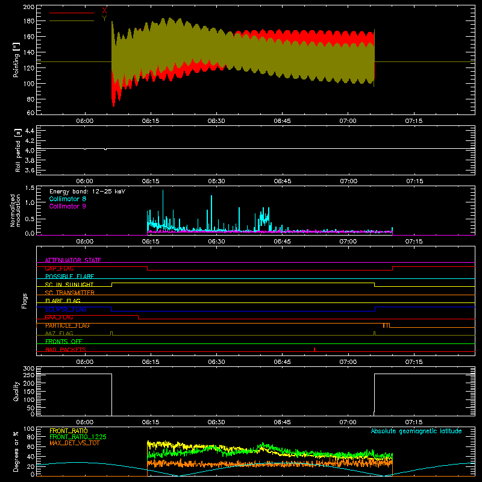Click the POSSIBLE_FLARE flag label
This screenshot has width=482, height=482.
pyautogui.click(x=69, y=277)
